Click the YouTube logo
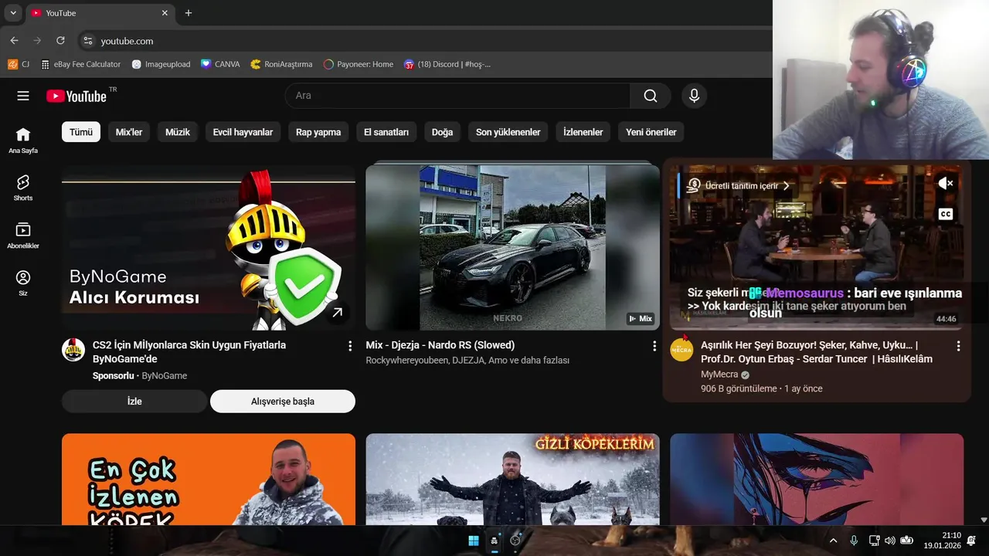This screenshot has width=989, height=556. (x=76, y=96)
